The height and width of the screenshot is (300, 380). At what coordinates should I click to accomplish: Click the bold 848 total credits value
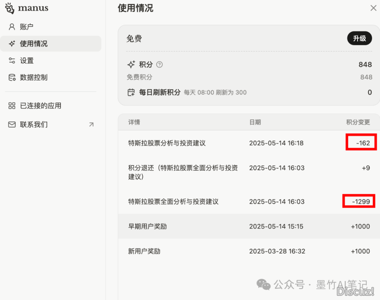click(365, 65)
